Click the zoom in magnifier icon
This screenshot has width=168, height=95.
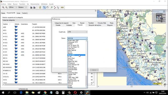click(3, 7)
